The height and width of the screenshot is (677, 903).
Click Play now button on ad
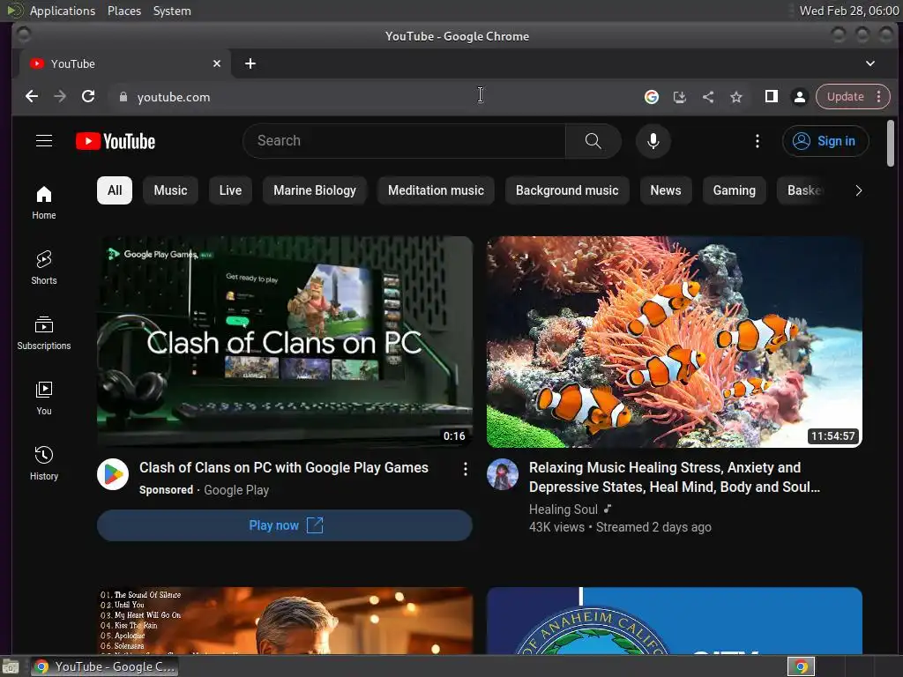[x=285, y=525]
